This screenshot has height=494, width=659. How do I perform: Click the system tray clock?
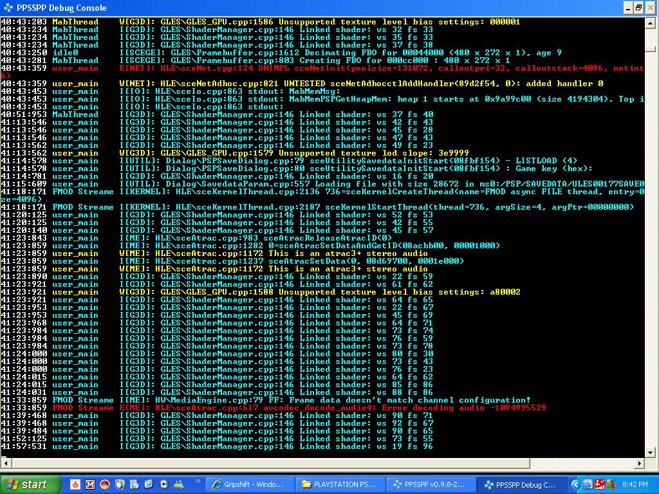635,484
